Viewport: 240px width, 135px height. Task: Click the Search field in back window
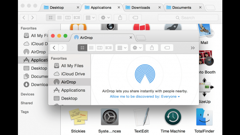click(x=188, y=18)
